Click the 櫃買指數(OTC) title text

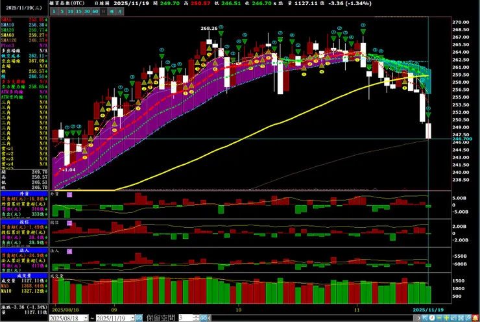[x=67, y=3]
